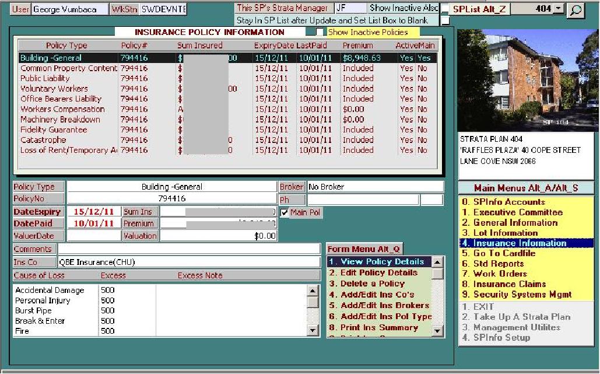Open Insurance Claims in Main Menus
Screen dimensions: 600x374
(509, 284)
